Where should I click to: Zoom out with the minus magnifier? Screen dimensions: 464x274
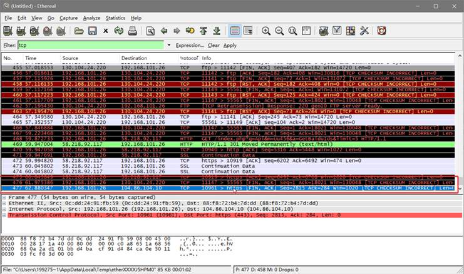(279, 31)
